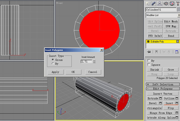Image resolution: width=180 pixels, height=121 pixels.
Task: Open the Create command panel tab
Action: tap(148, 3)
